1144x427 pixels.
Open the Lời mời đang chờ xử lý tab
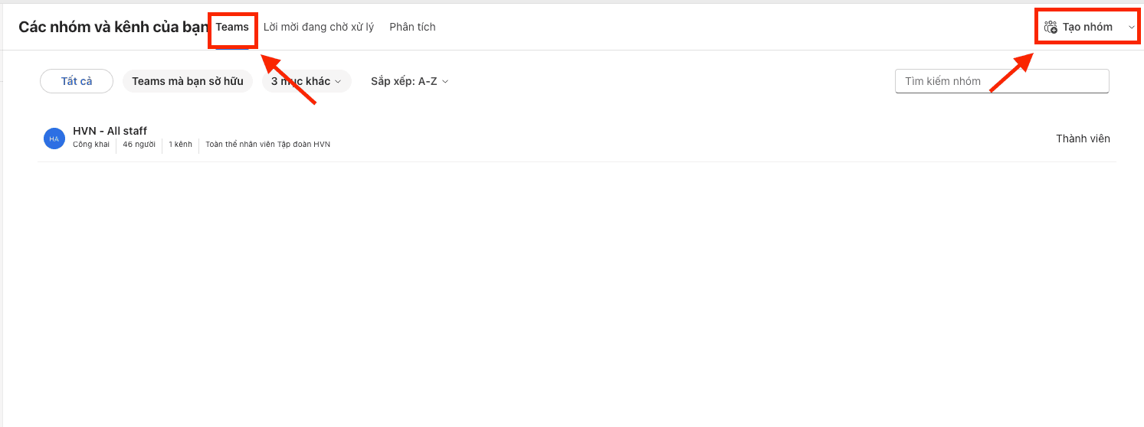pos(319,27)
